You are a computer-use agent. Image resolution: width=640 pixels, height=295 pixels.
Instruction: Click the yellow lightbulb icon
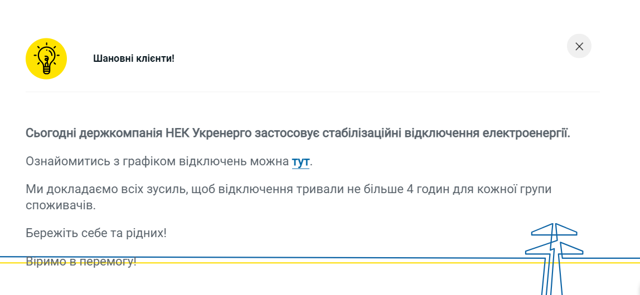point(46,58)
